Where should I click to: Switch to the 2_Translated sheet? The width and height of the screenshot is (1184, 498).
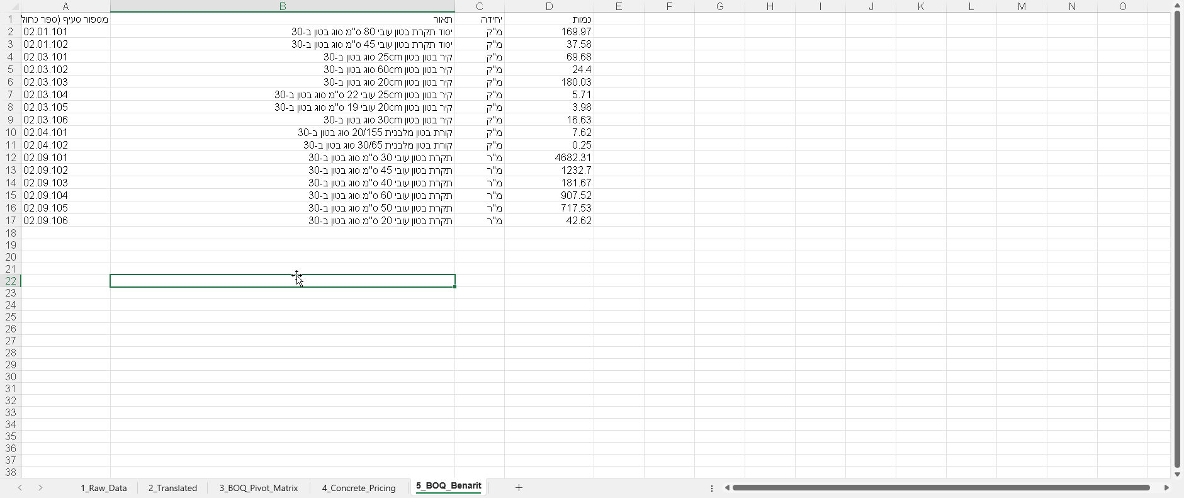172,488
